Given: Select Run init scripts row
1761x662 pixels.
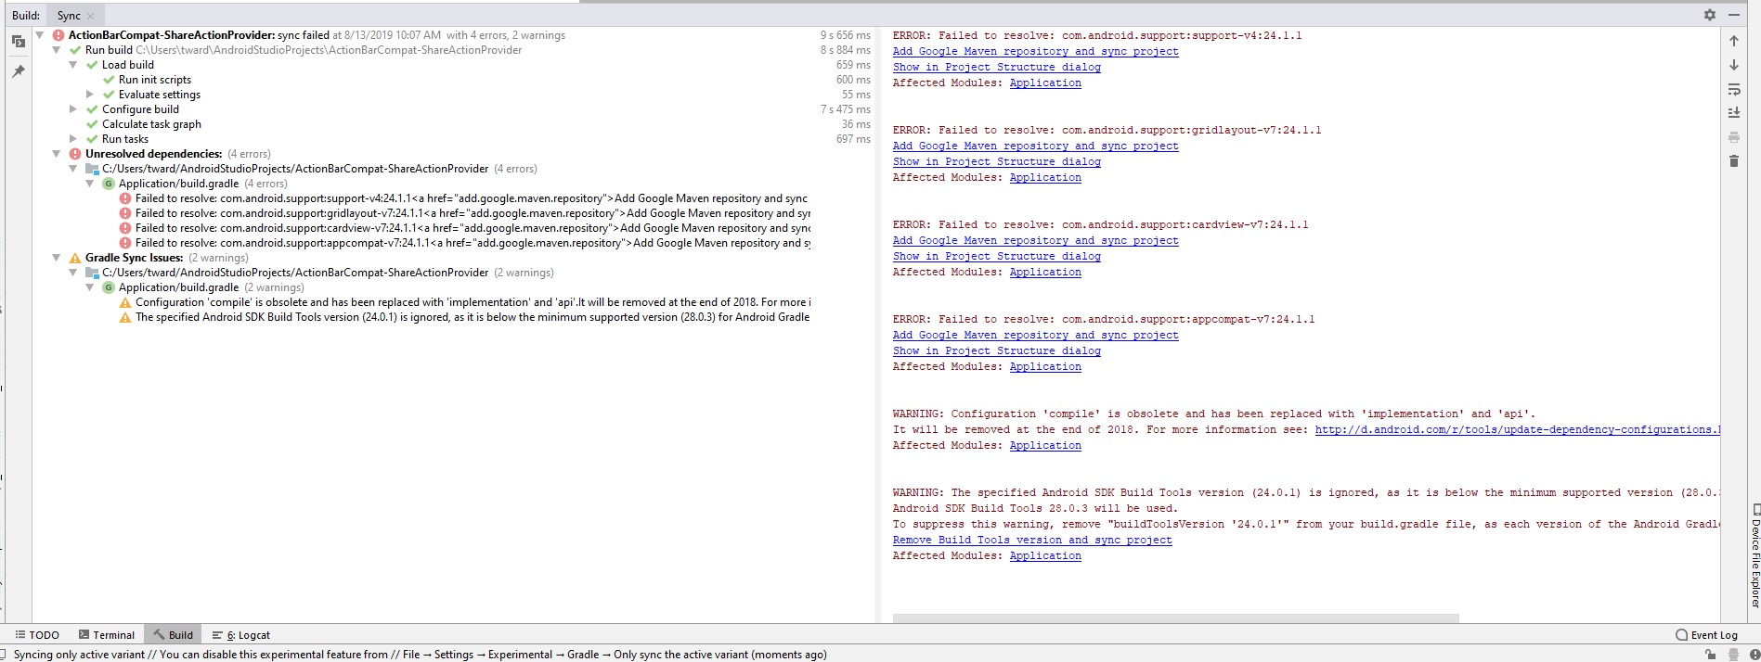Looking at the screenshot, I should (x=454, y=80).
